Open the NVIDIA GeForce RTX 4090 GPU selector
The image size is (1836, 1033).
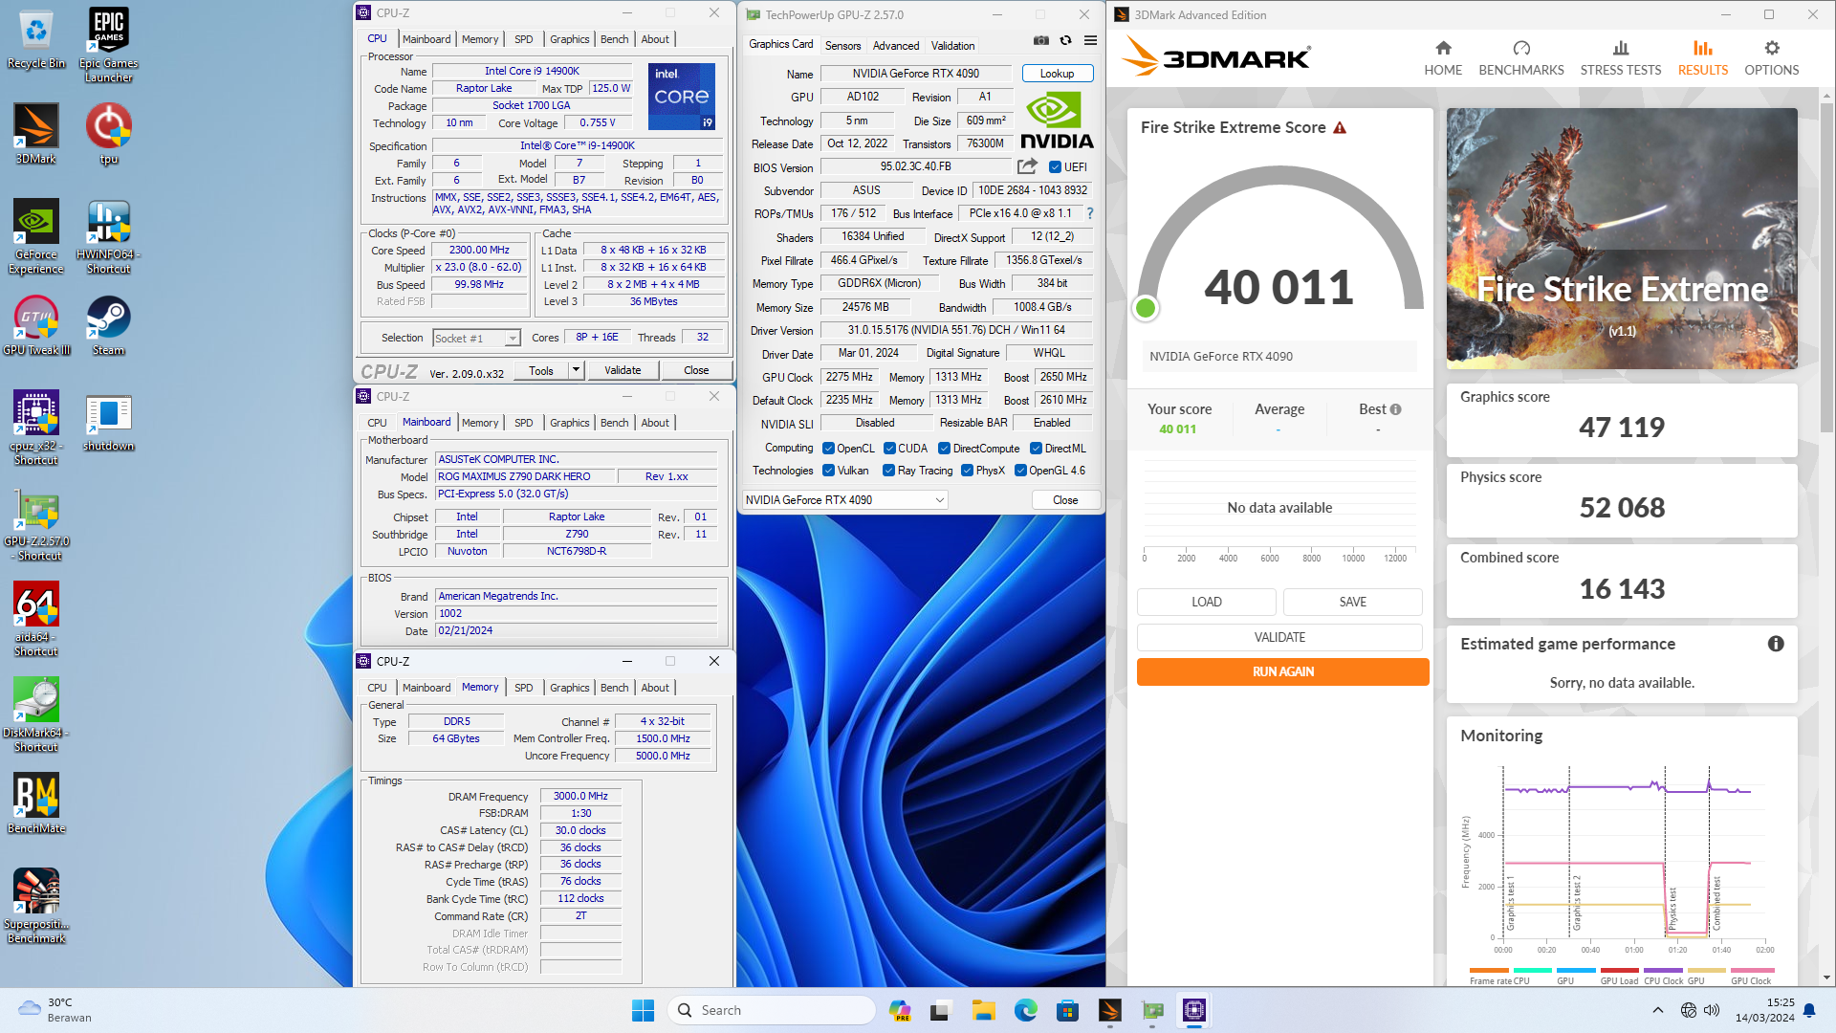[x=845, y=500]
